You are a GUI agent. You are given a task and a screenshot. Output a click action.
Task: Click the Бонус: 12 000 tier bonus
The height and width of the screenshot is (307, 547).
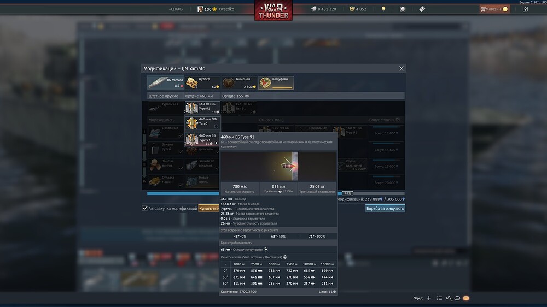[x=386, y=133]
